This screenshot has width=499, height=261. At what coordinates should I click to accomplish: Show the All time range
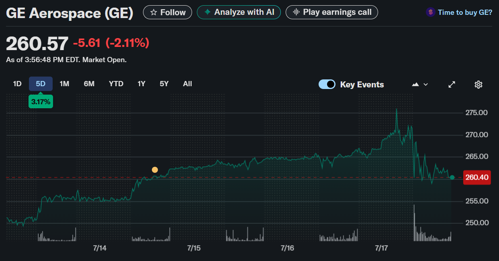click(187, 84)
